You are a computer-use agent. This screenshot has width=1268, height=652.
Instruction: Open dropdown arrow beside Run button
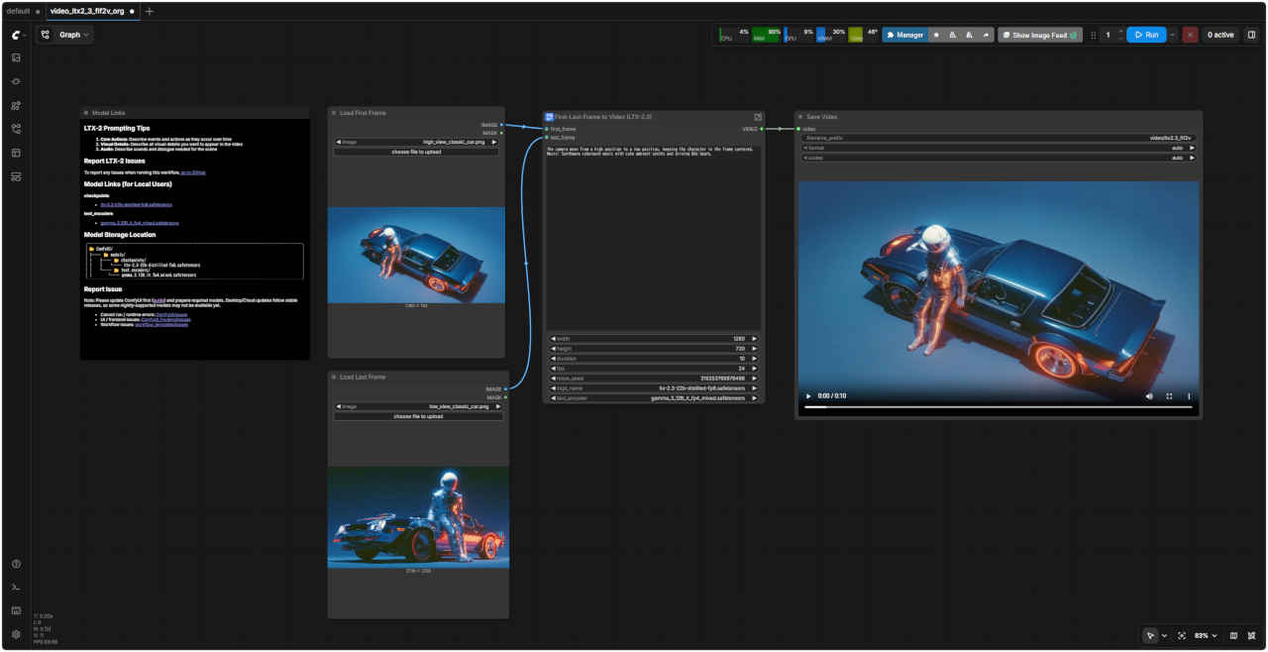[x=1173, y=35]
